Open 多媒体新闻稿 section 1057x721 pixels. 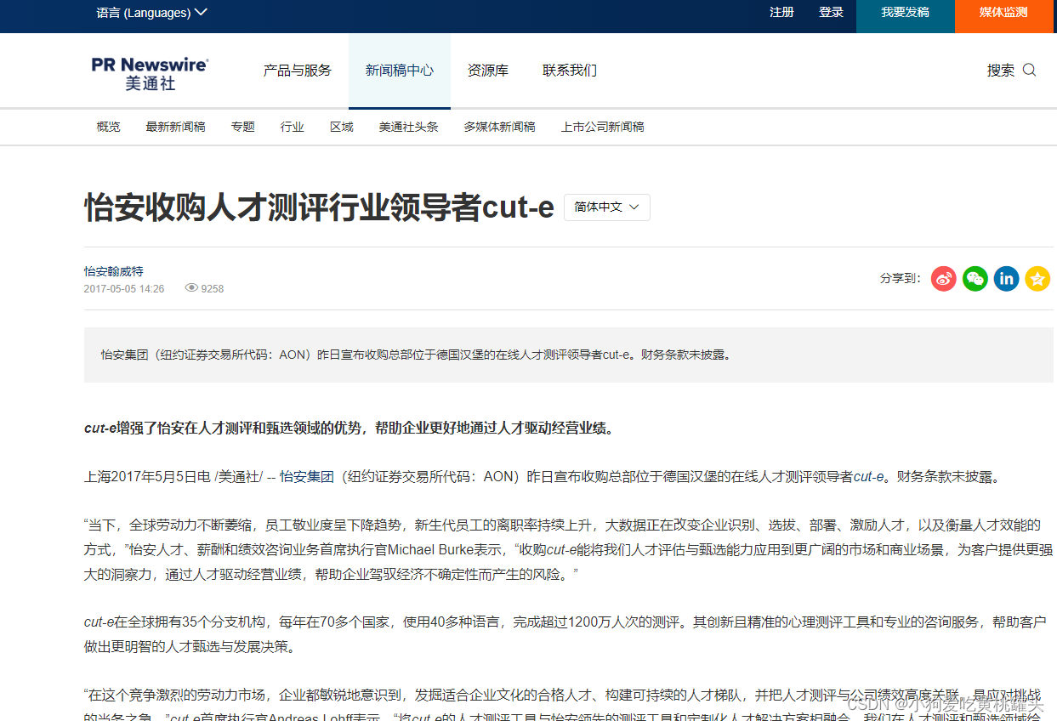click(499, 127)
